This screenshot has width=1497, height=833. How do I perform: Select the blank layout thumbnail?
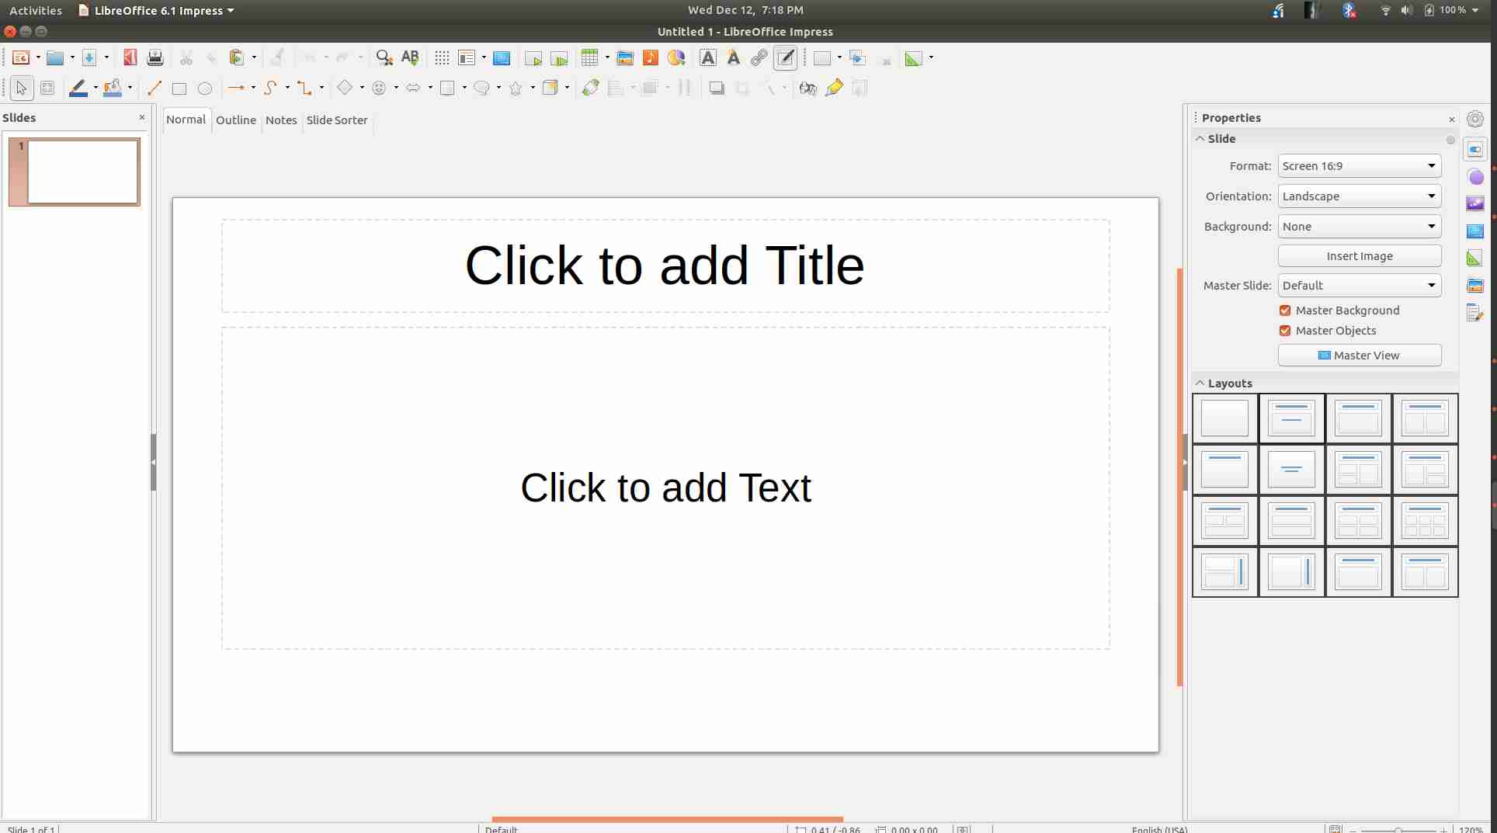[x=1224, y=418]
